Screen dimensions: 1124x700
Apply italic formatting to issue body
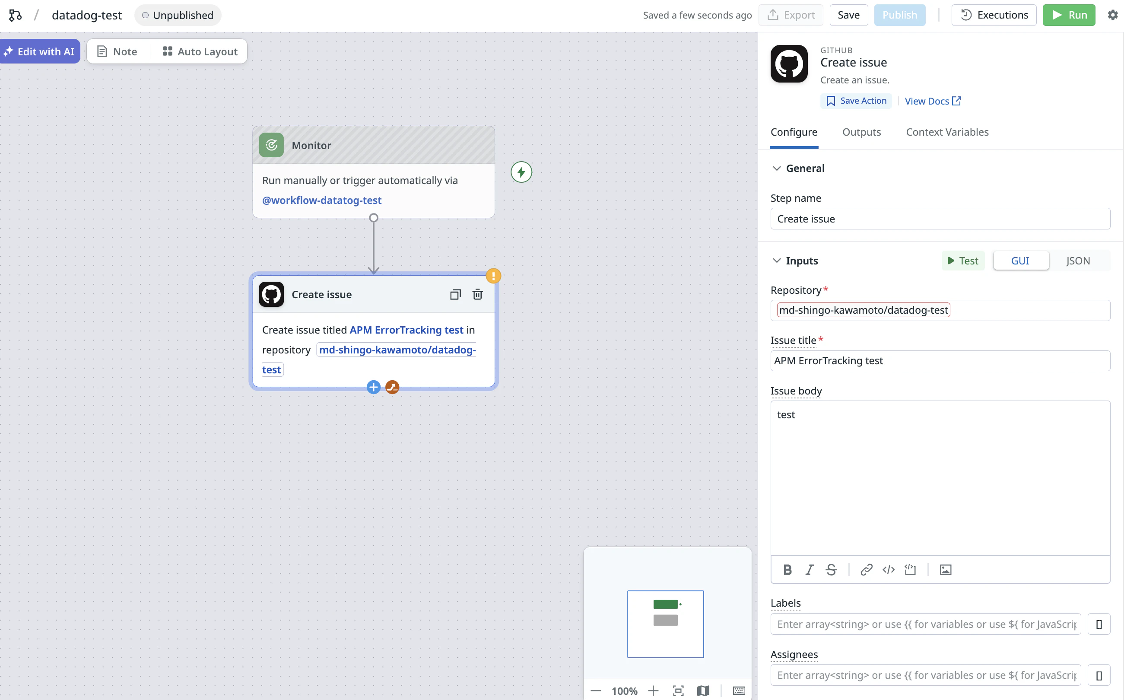coord(810,570)
